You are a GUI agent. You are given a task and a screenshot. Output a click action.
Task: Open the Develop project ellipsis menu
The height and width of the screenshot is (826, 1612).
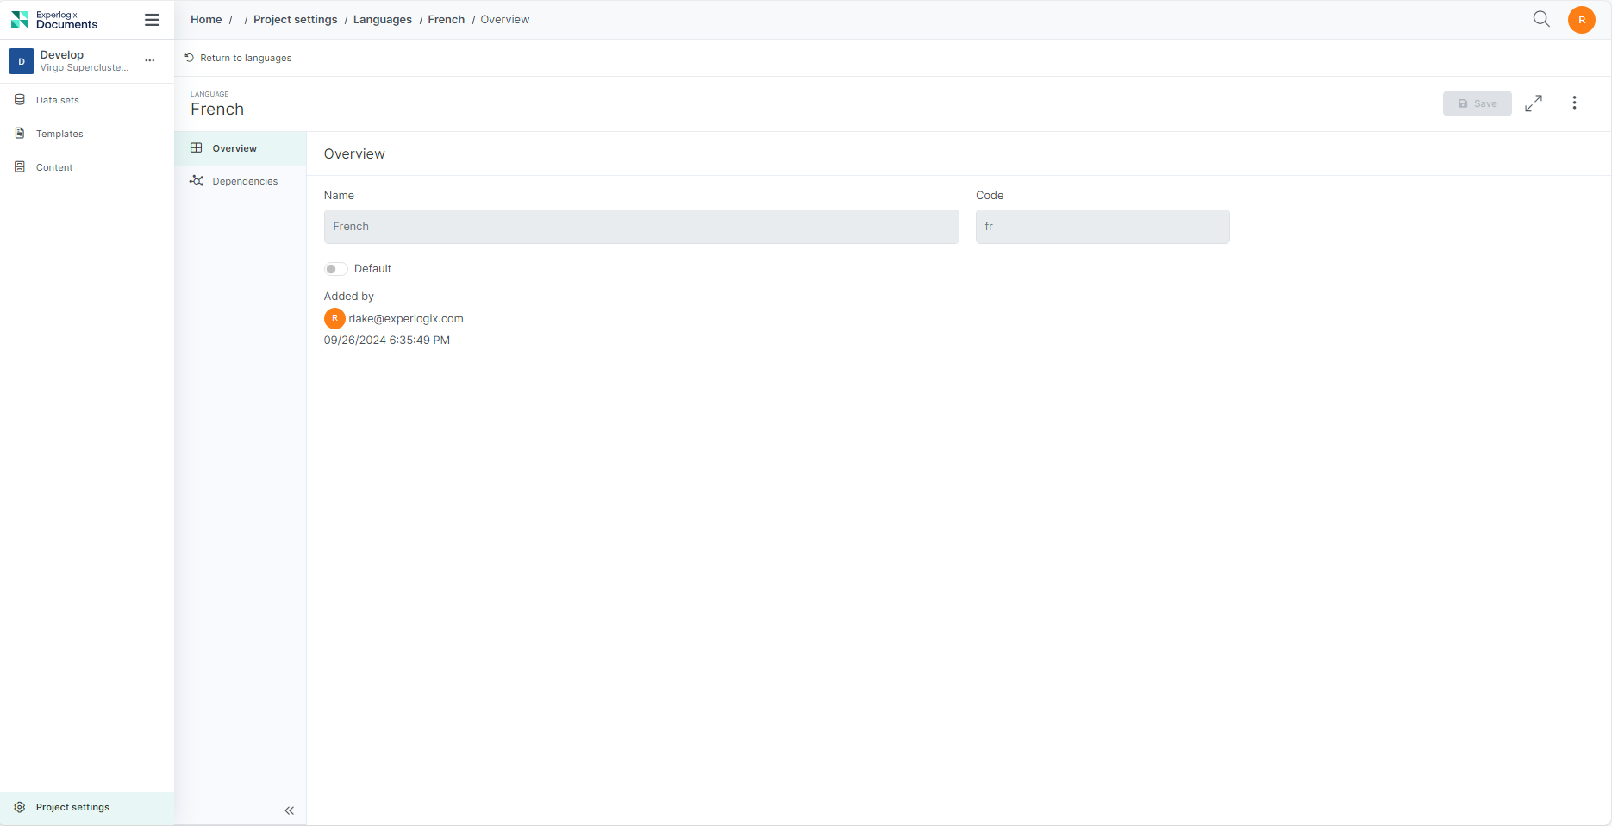click(x=150, y=60)
